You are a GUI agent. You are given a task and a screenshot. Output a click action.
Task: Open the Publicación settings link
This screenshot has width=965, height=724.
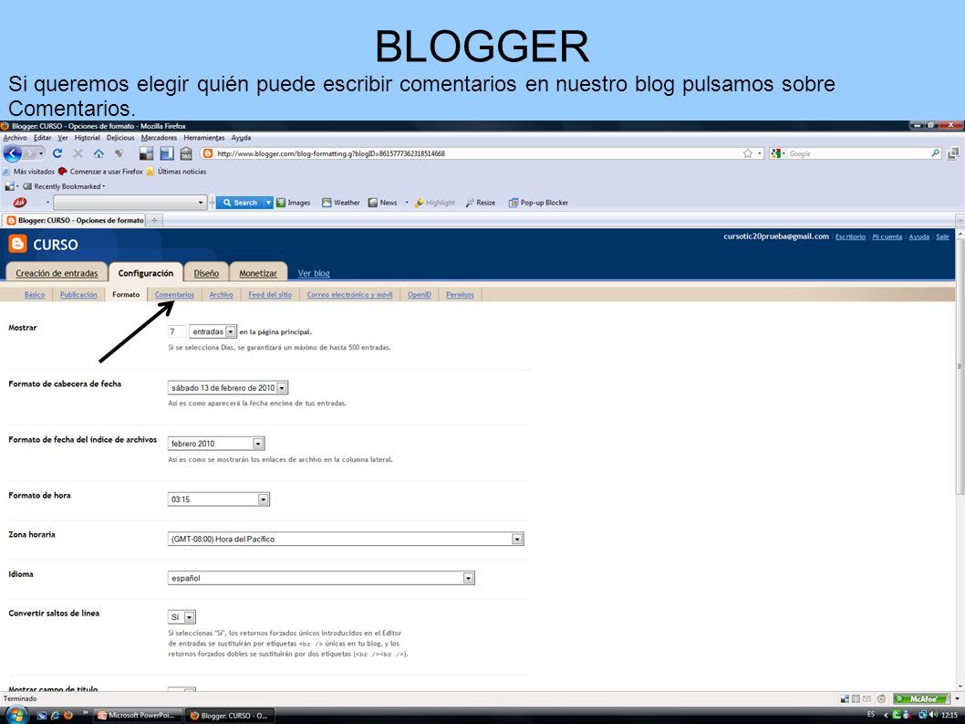78,295
